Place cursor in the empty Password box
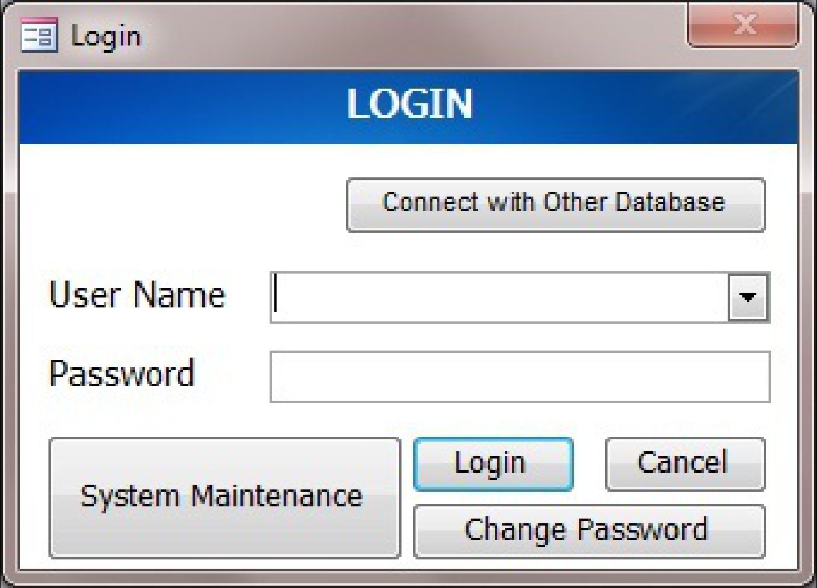817x588 pixels. pyautogui.click(x=520, y=377)
